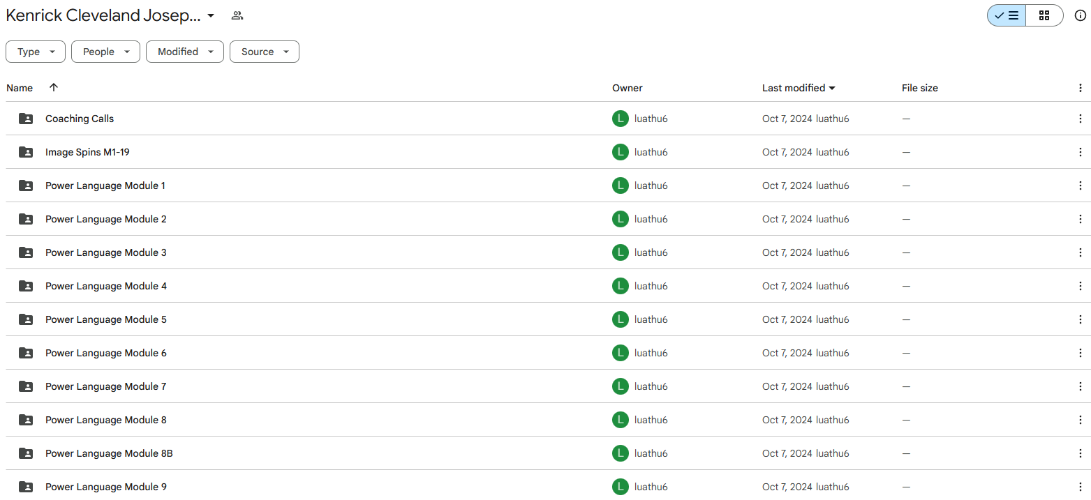This screenshot has height=500, width=1091.
Task: Click the Image Spins M1-19 folder icon
Action: (26, 152)
